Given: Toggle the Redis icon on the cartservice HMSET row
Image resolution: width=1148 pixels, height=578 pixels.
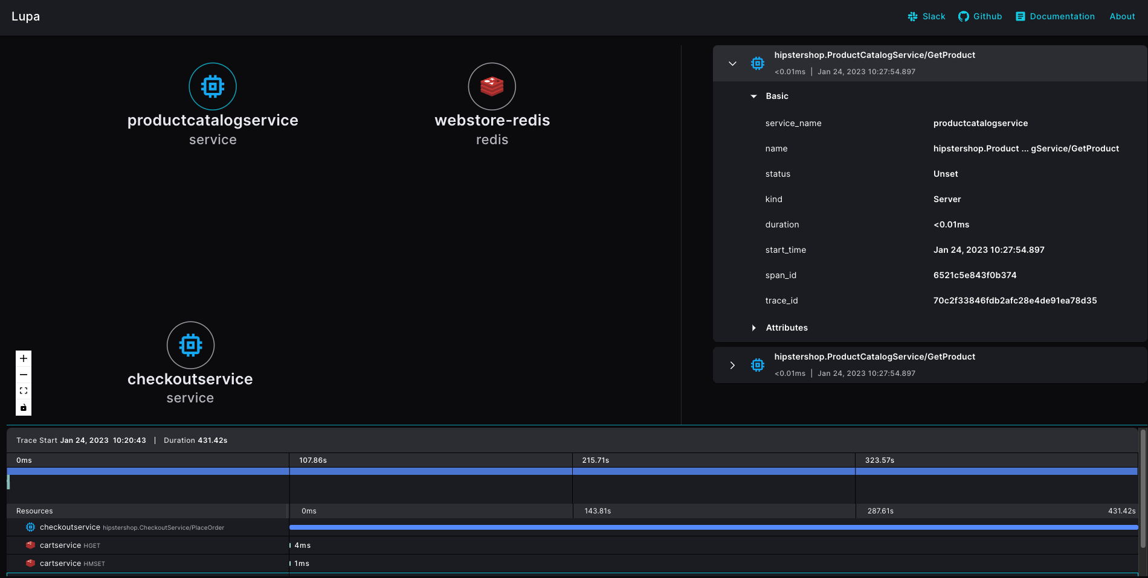Looking at the screenshot, I should (30, 563).
